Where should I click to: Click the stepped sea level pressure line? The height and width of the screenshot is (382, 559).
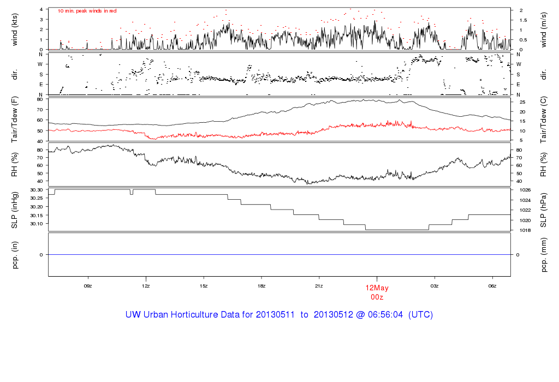279,210
